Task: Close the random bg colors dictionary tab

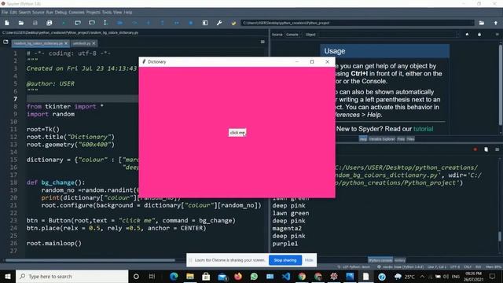Action: (66, 43)
